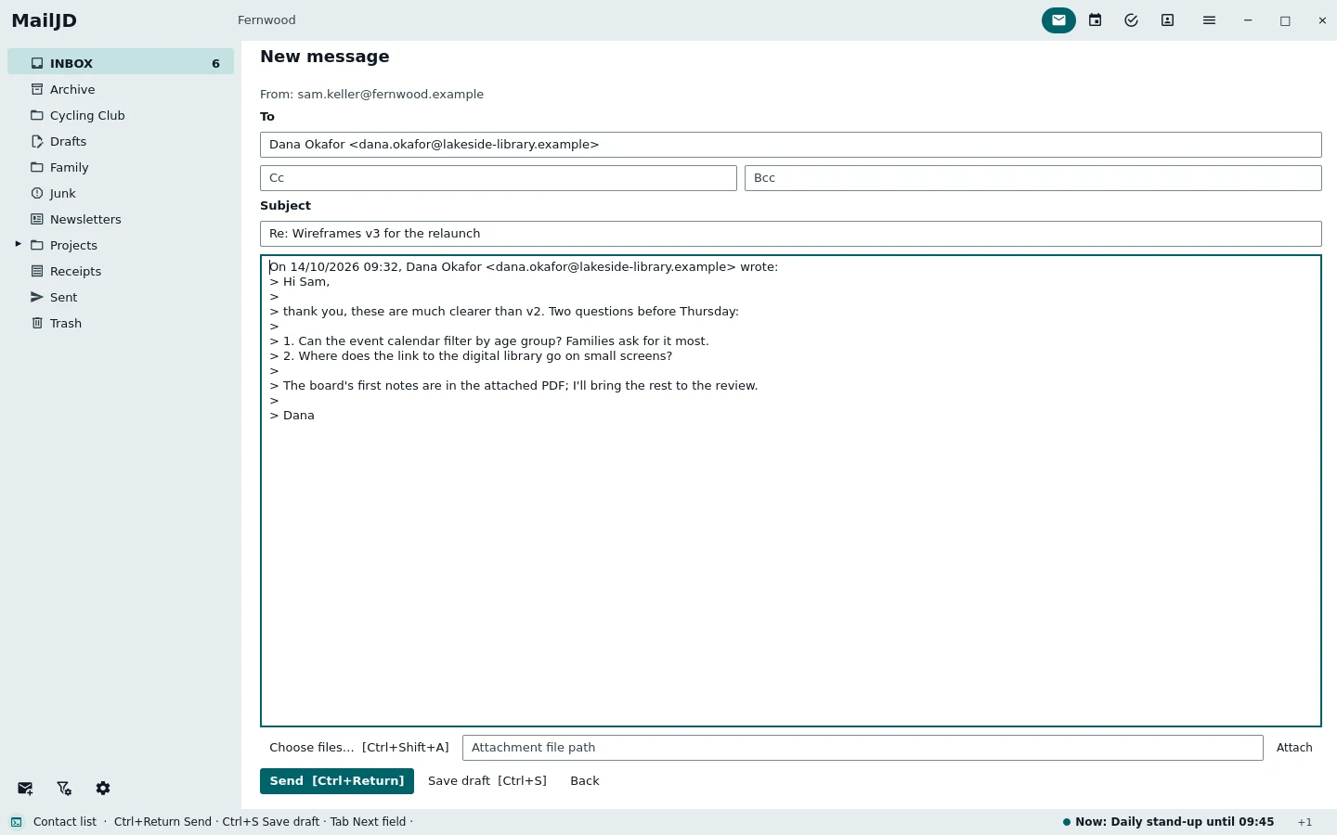Open the Calendar view icon
Screen dimensions: 1337x835
1096,20
